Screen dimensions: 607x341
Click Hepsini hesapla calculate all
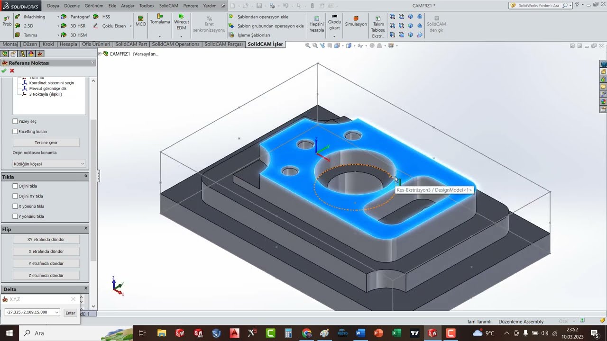coord(317,24)
